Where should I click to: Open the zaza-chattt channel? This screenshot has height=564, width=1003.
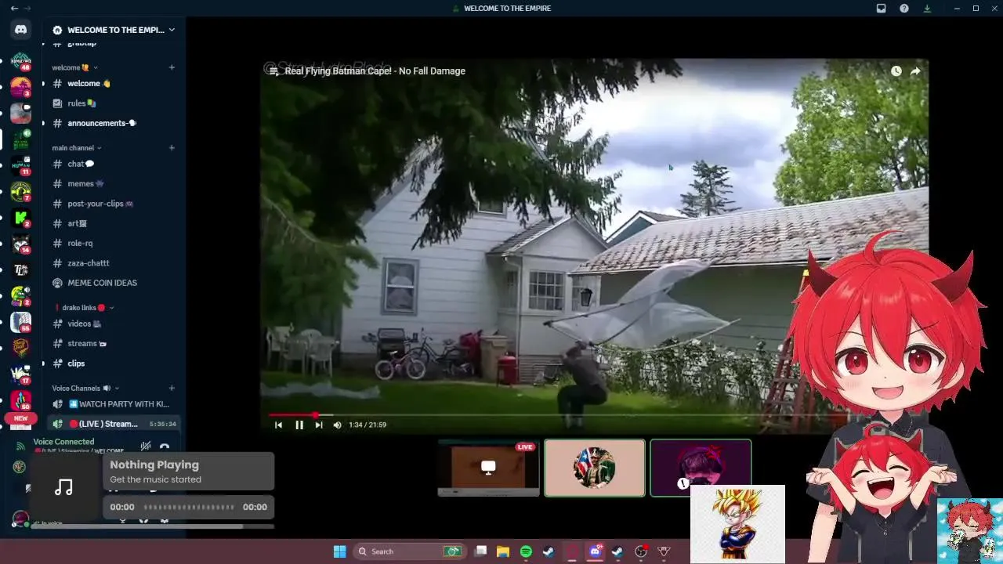click(x=114, y=263)
